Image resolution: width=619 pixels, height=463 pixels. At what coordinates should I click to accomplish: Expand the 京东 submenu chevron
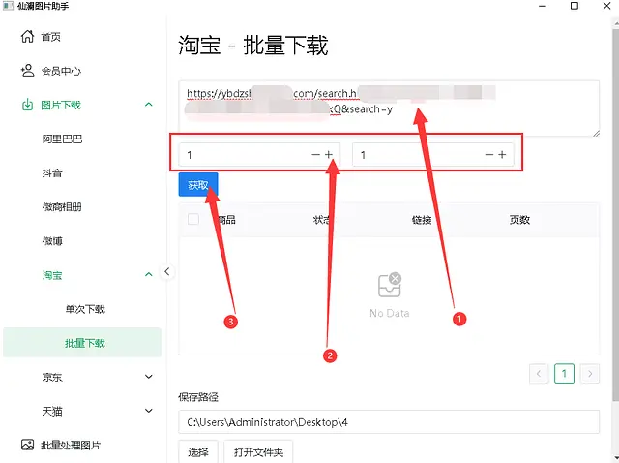[149, 377]
